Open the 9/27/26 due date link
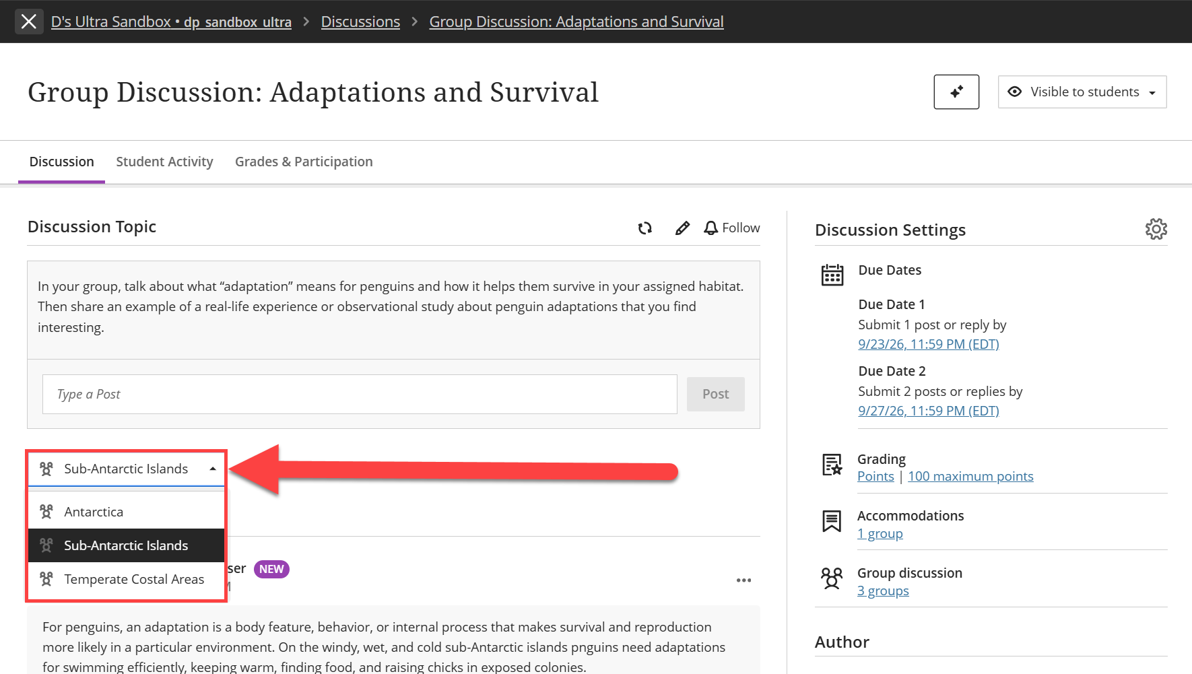The height and width of the screenshot is (674, 1192). click(928, 411)
